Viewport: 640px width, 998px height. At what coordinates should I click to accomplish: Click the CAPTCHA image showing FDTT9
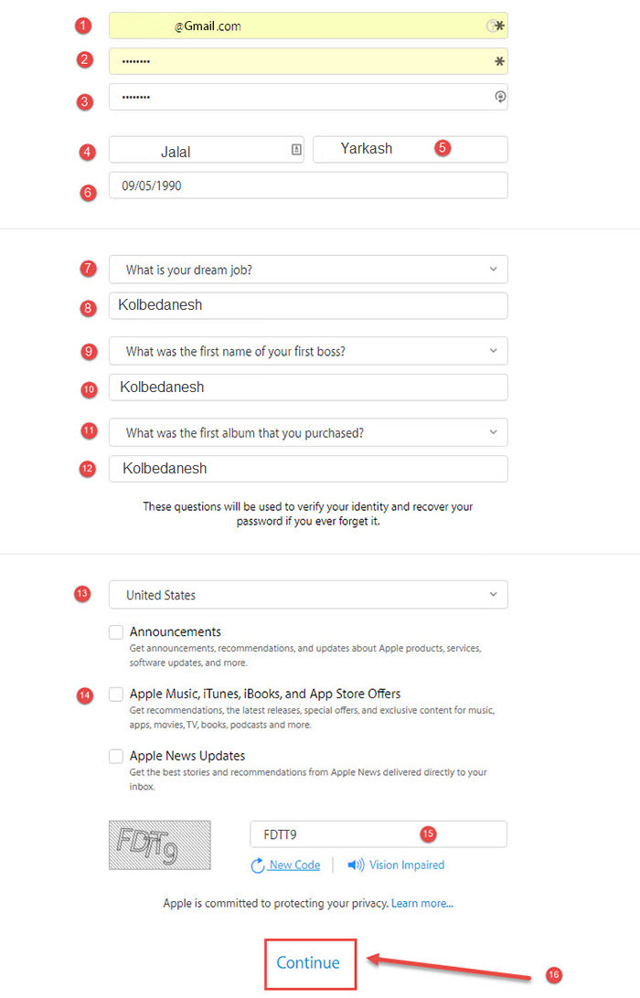(x=160, y=844)
